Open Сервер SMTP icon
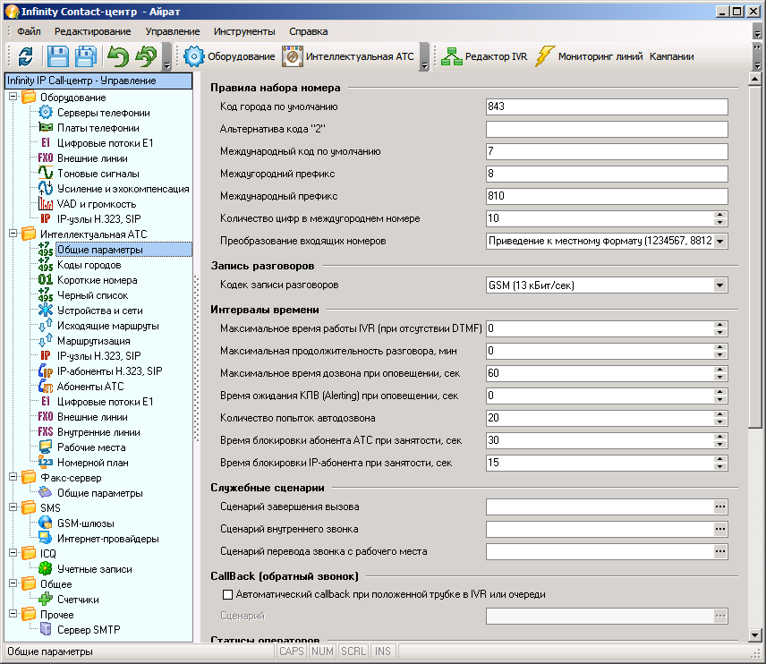The height and width of the screenshot is (664, 766). click(x=46, y=629)
